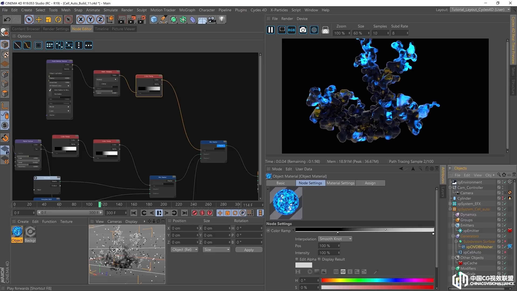The image size is (517, 291).
Task: Go to the start of animation
Action: (x=134, y=213)
